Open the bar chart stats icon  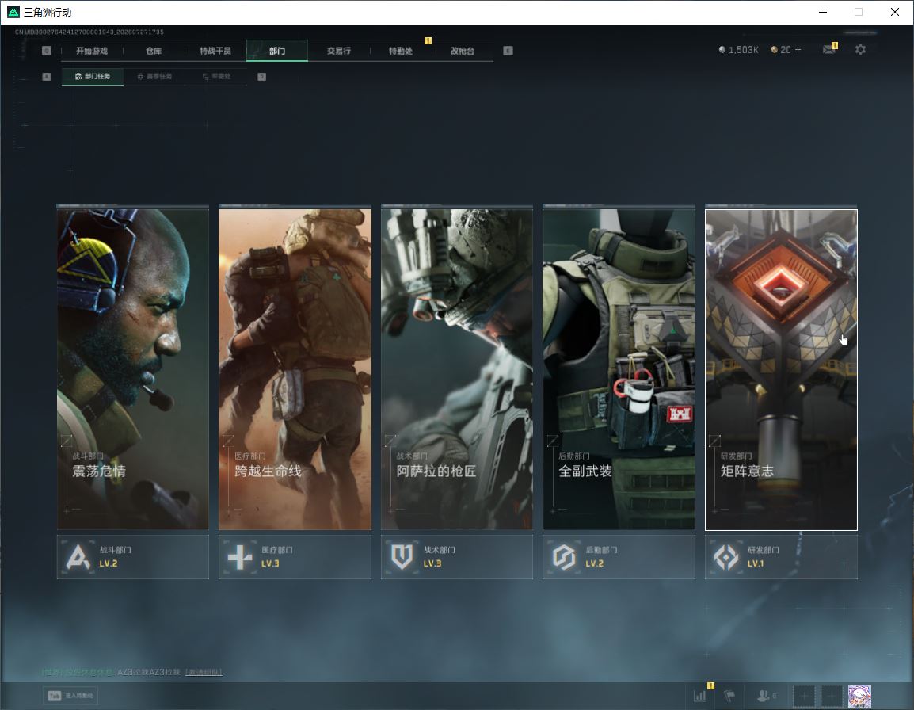pos(699,696)
